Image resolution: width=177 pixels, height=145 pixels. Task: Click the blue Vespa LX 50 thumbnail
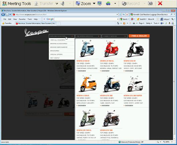(87, 49)
